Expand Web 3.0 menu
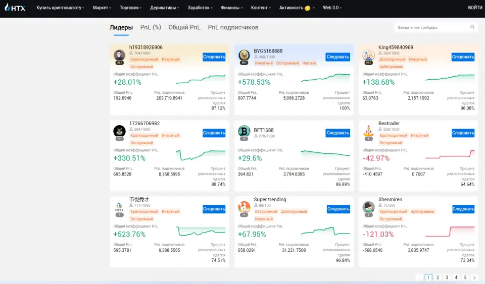Screen dimensions: 485x284 click(x=332, y=8)
